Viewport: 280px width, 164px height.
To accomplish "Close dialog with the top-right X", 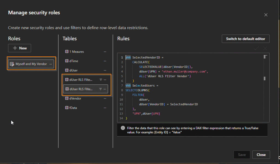I will click(266, 15).
